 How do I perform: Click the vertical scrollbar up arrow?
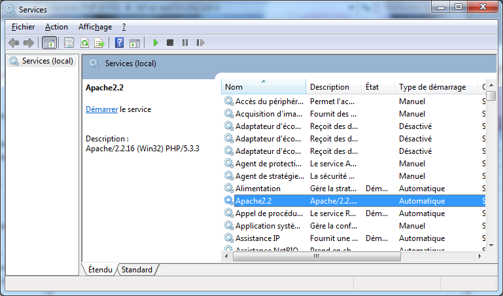click(491, 85)
